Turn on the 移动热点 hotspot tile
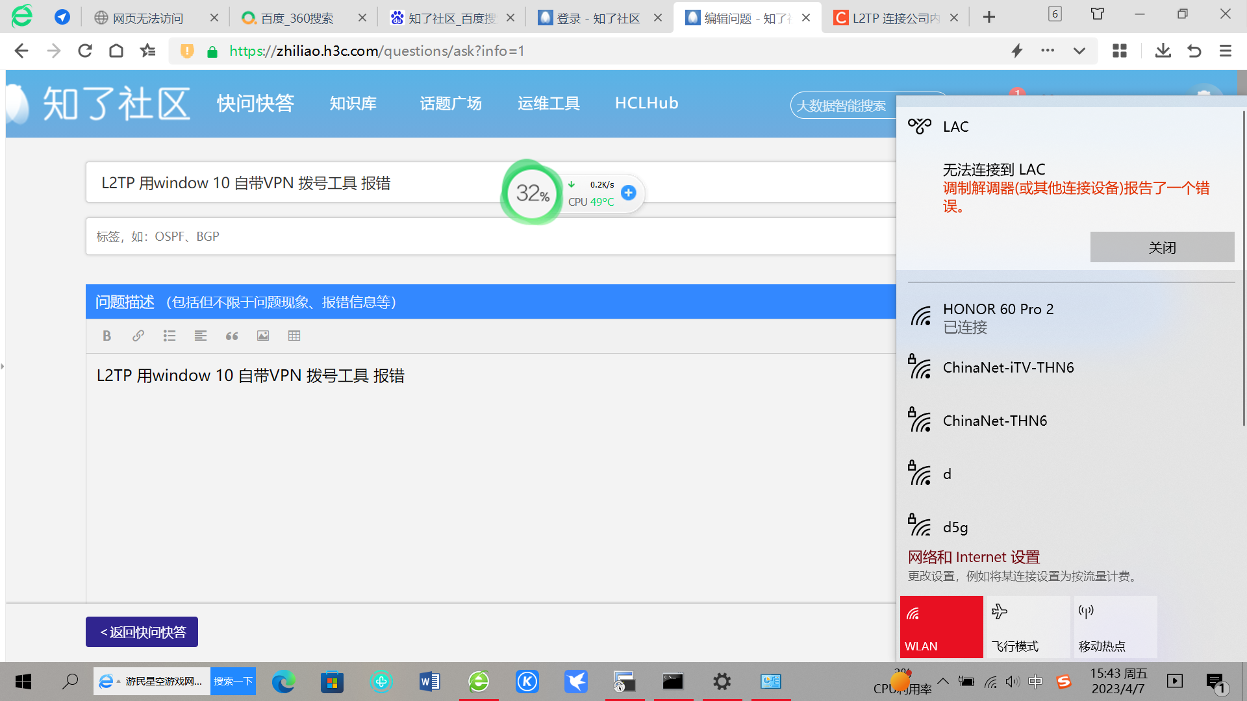The height and width of the screenshot is (701, 1247). pyautogui.click(x=1115, y=627)
